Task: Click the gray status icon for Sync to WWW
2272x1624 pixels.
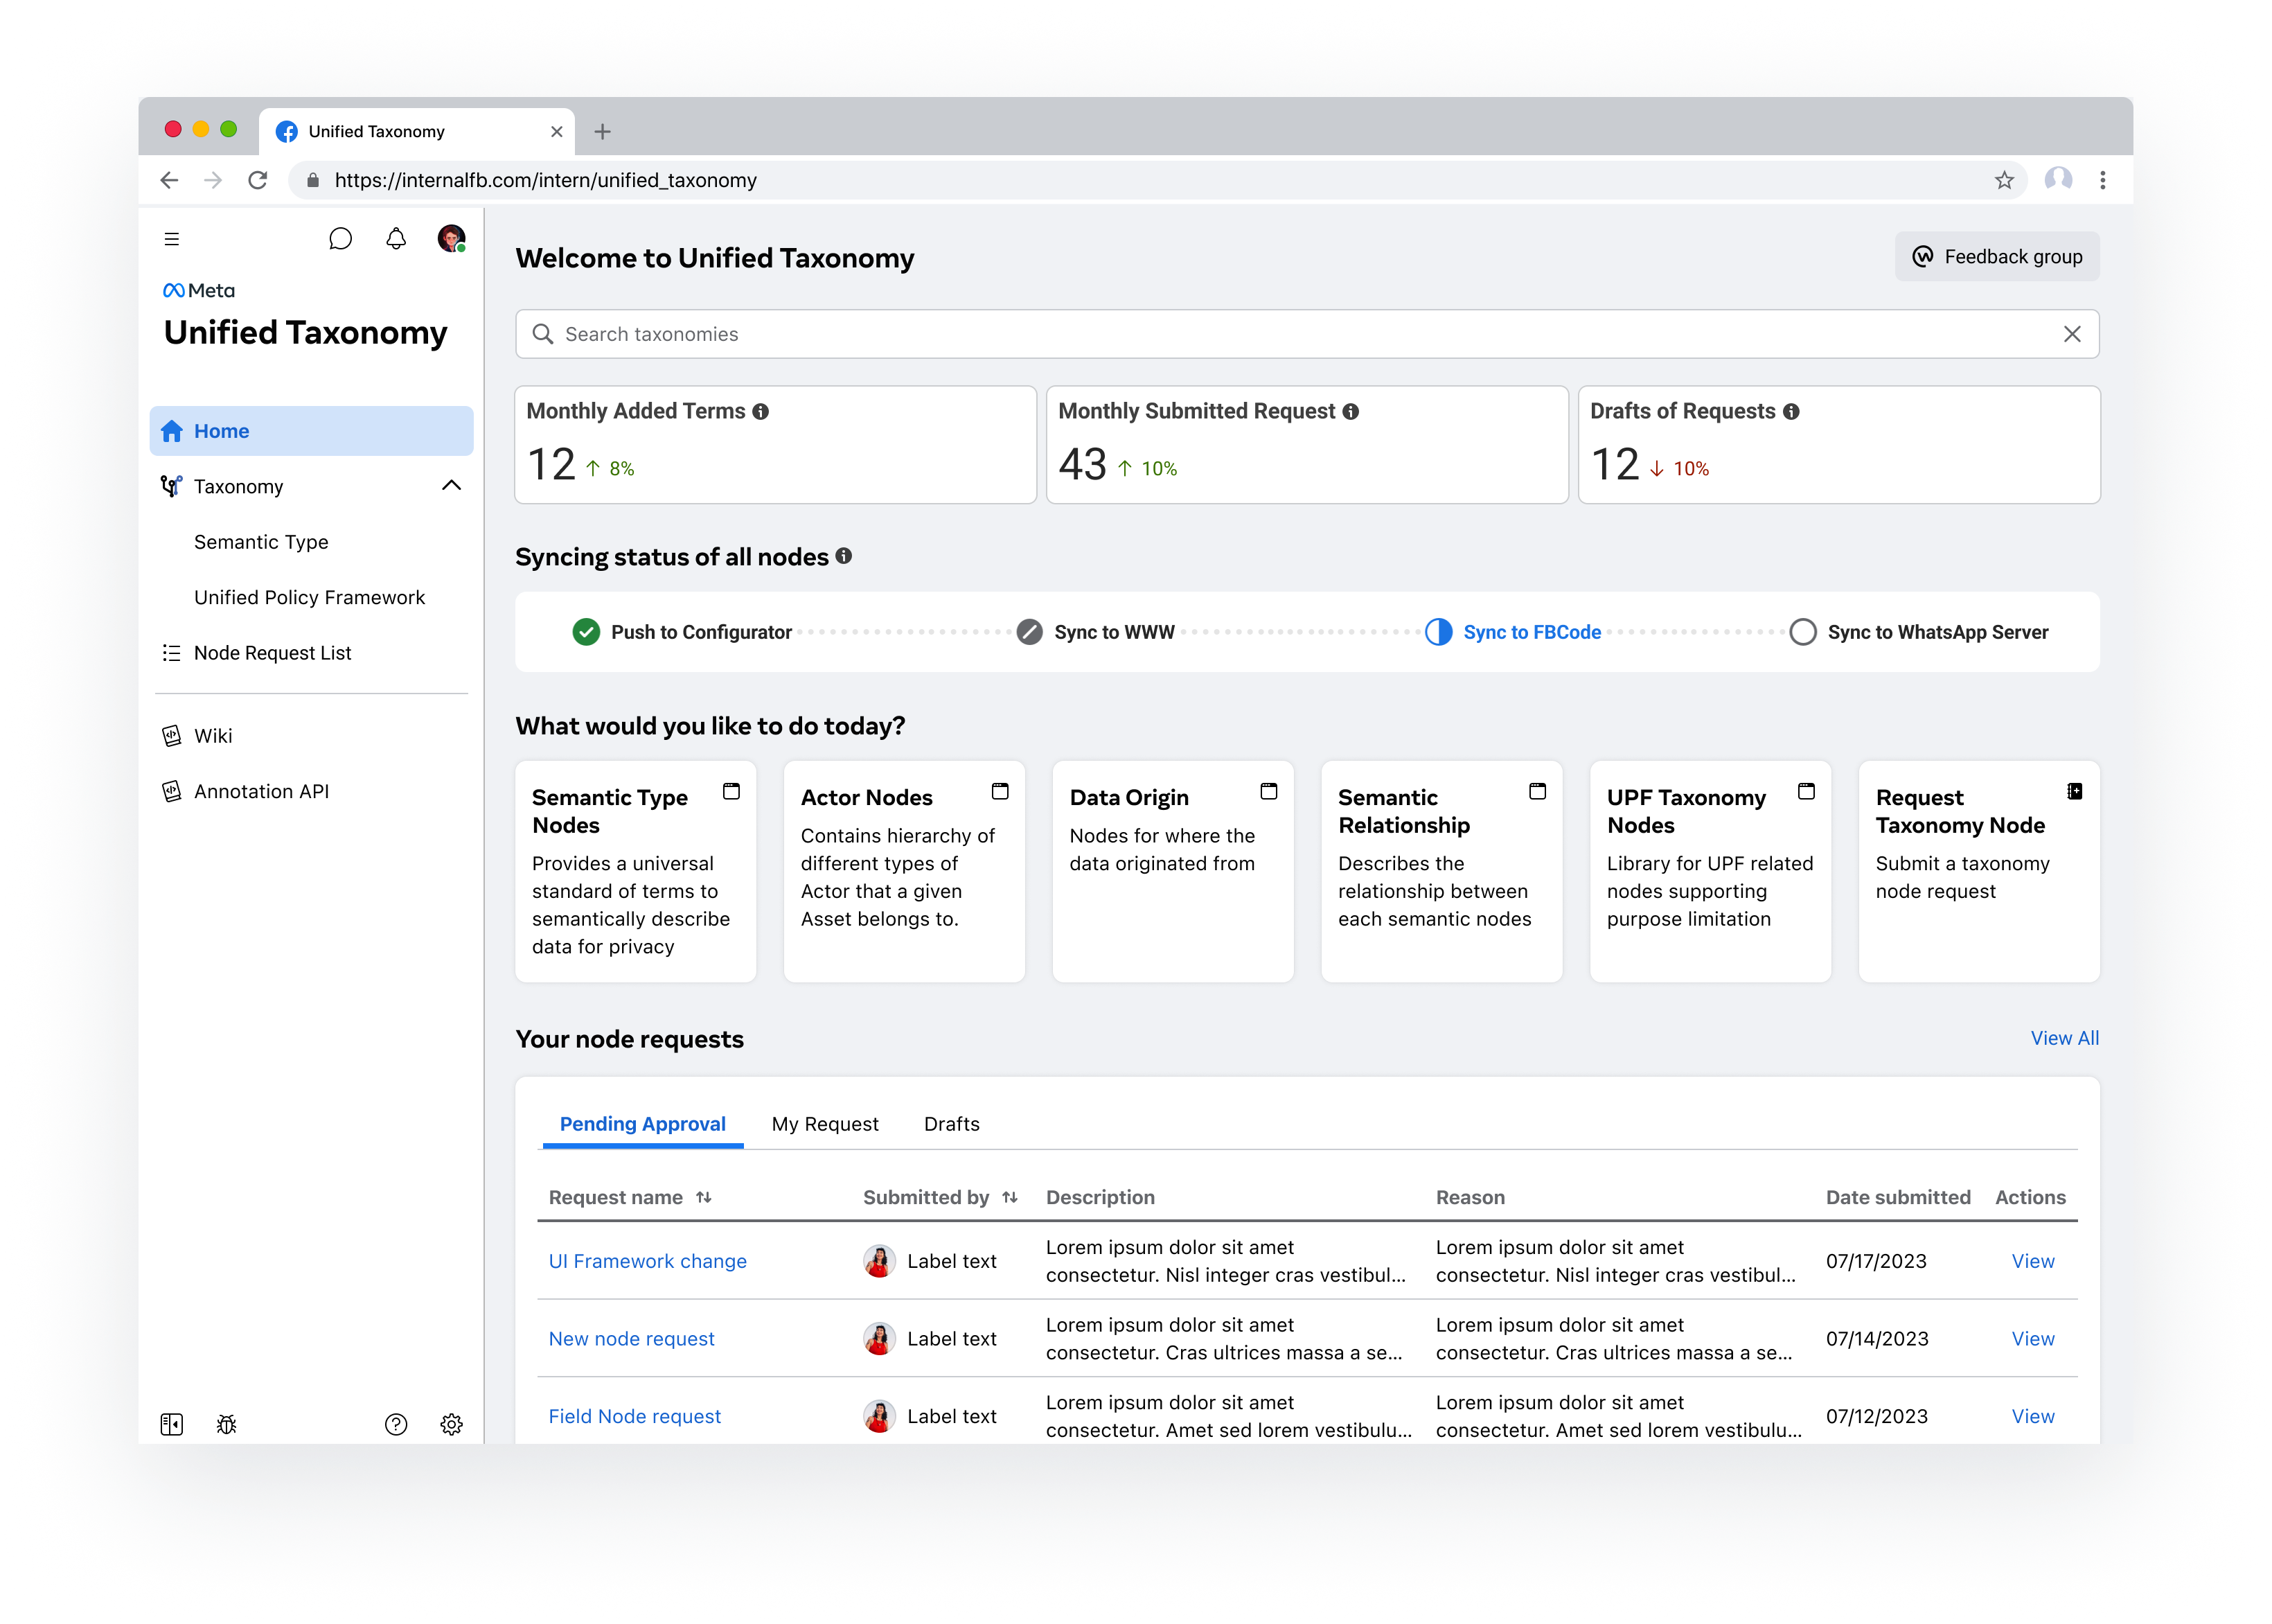Action: coord(1029,632)
